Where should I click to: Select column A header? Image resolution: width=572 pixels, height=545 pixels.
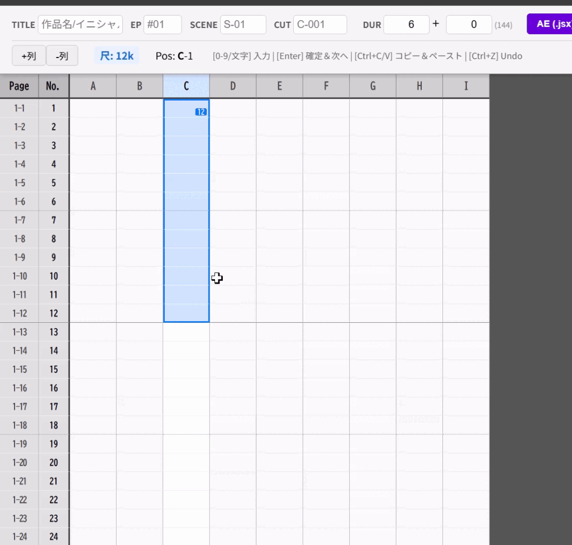(x=93, y=86)
